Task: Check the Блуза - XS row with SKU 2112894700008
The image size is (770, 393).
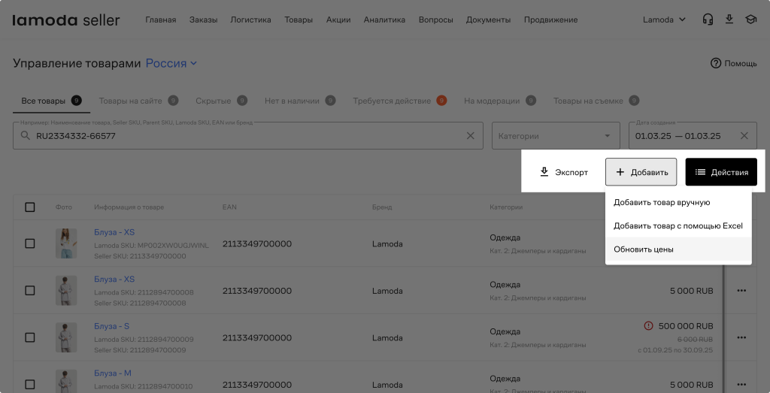Action: click(x=30, y=291)
